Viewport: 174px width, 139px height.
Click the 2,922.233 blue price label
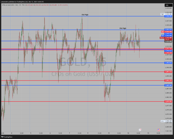(x=168, y=29)
